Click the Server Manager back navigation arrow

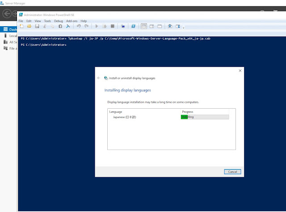click(x=7, y=14)
